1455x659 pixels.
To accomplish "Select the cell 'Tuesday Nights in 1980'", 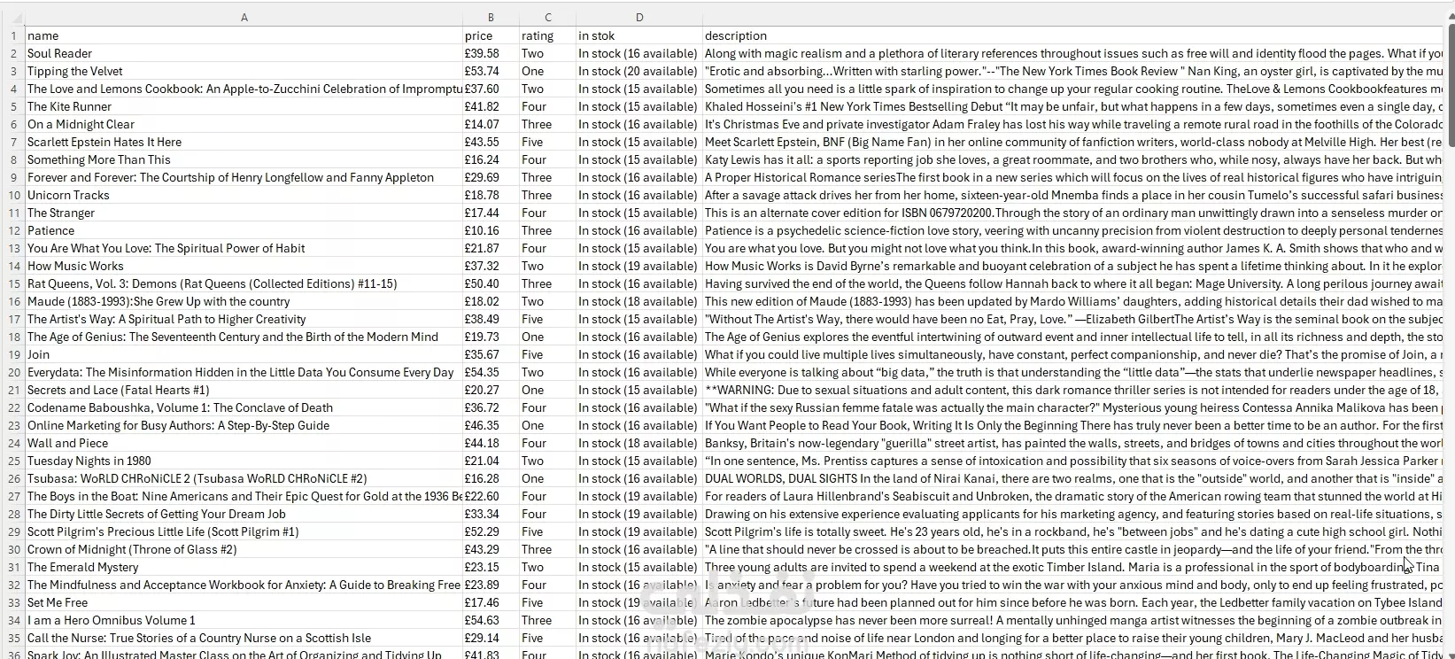I will pyautogui.click(x=244, y=461).
